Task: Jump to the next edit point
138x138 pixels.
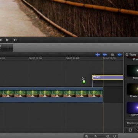Action: [x=15, y=40]
